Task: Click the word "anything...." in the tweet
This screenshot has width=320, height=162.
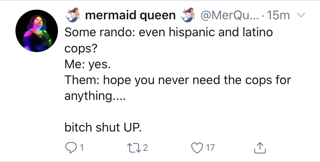Action: point(95,96)
